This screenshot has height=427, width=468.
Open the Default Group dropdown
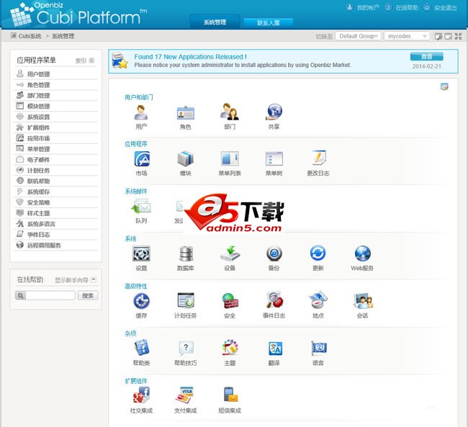(x=358, y=36)
